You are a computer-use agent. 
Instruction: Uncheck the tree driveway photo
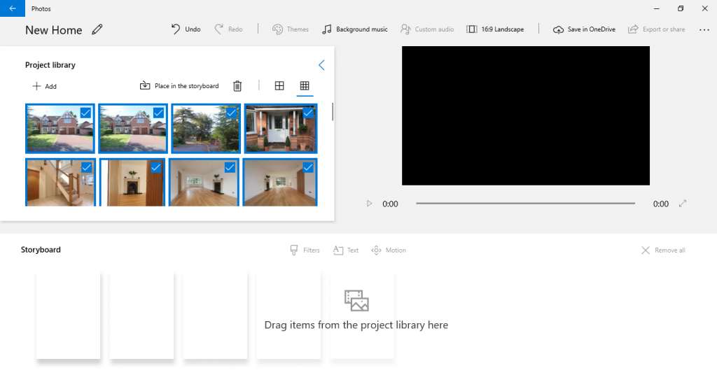pos(231,113)
